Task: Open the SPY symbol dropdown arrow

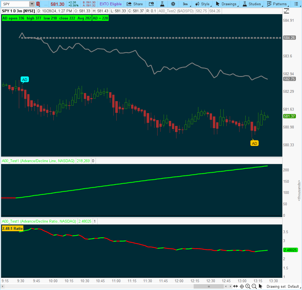Action: click(32, 4)
